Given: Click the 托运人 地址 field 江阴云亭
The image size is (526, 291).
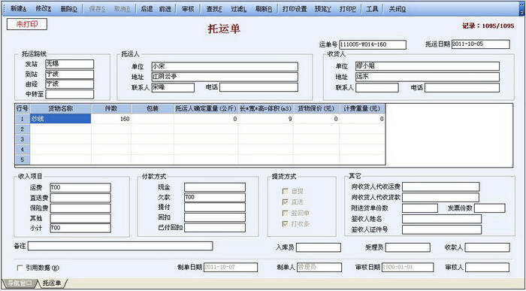Looking at the screenshot, I should point(225,77).
